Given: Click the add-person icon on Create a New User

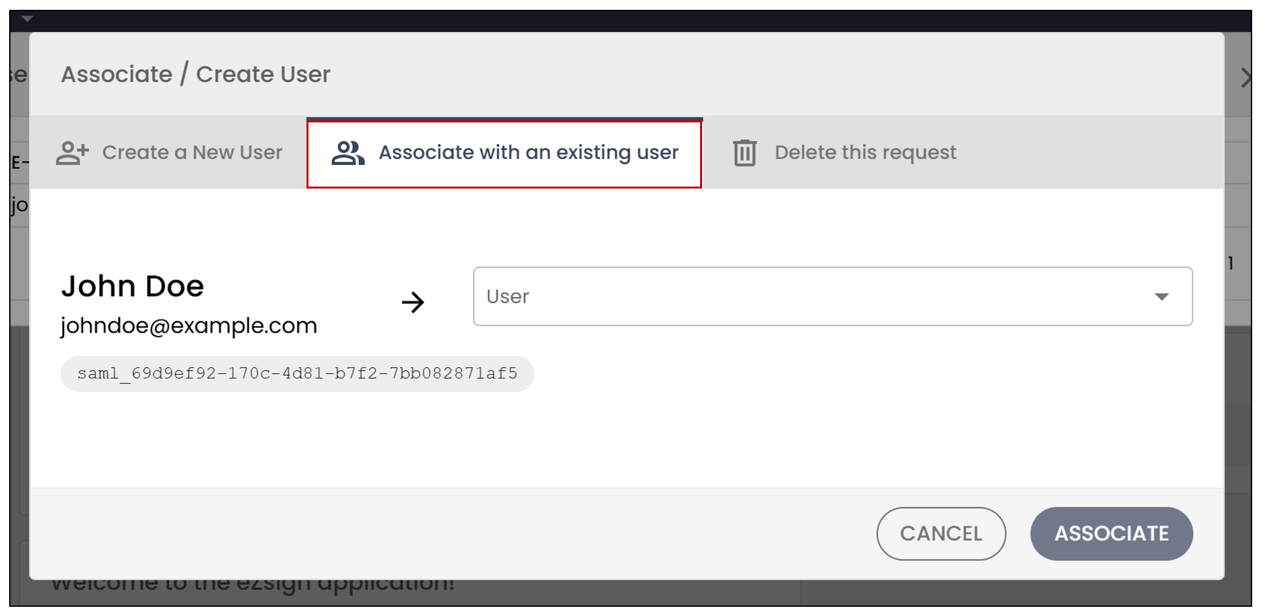Looking at the screenshot, I should click(72, 153).
